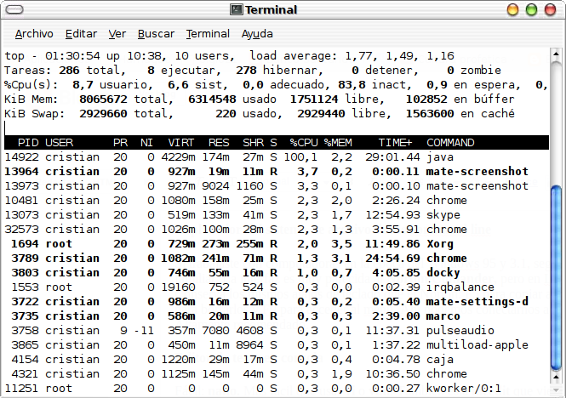Open the Buscar menu
This screenshot has height=398, width=566.
coord(156,34)
